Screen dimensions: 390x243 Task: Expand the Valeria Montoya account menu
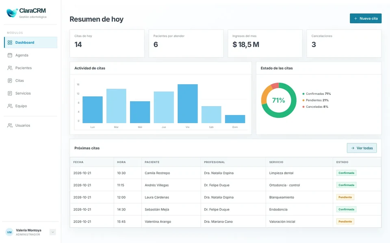click(52, 232)
